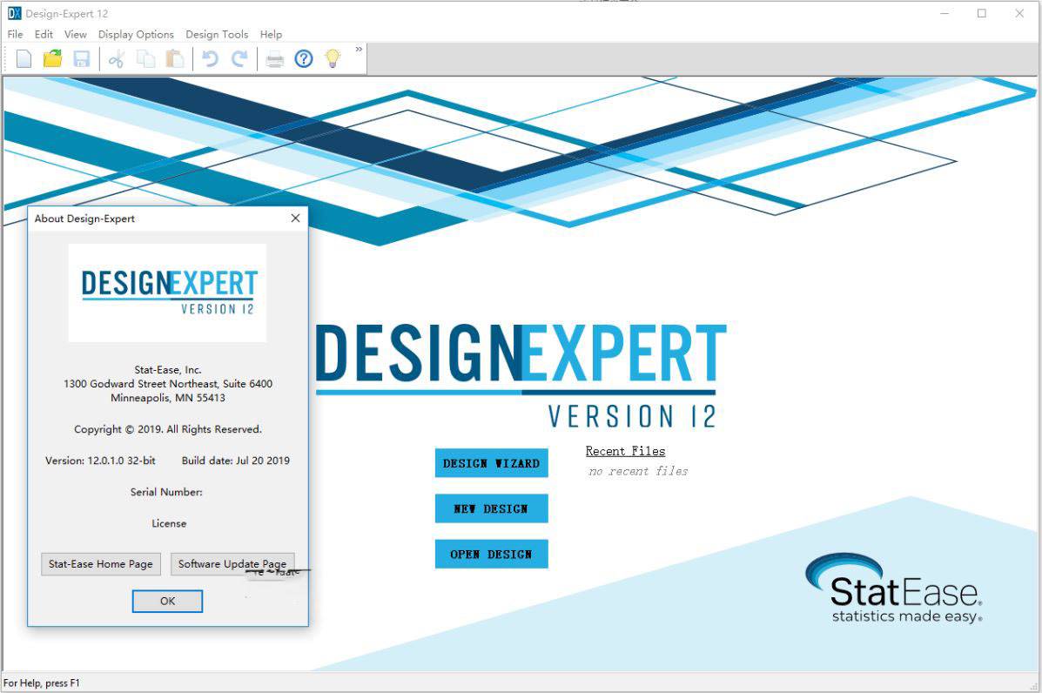Open the Edit menu
The width and height of the screenshot is (1042, 693).
(x=44, y=34)
